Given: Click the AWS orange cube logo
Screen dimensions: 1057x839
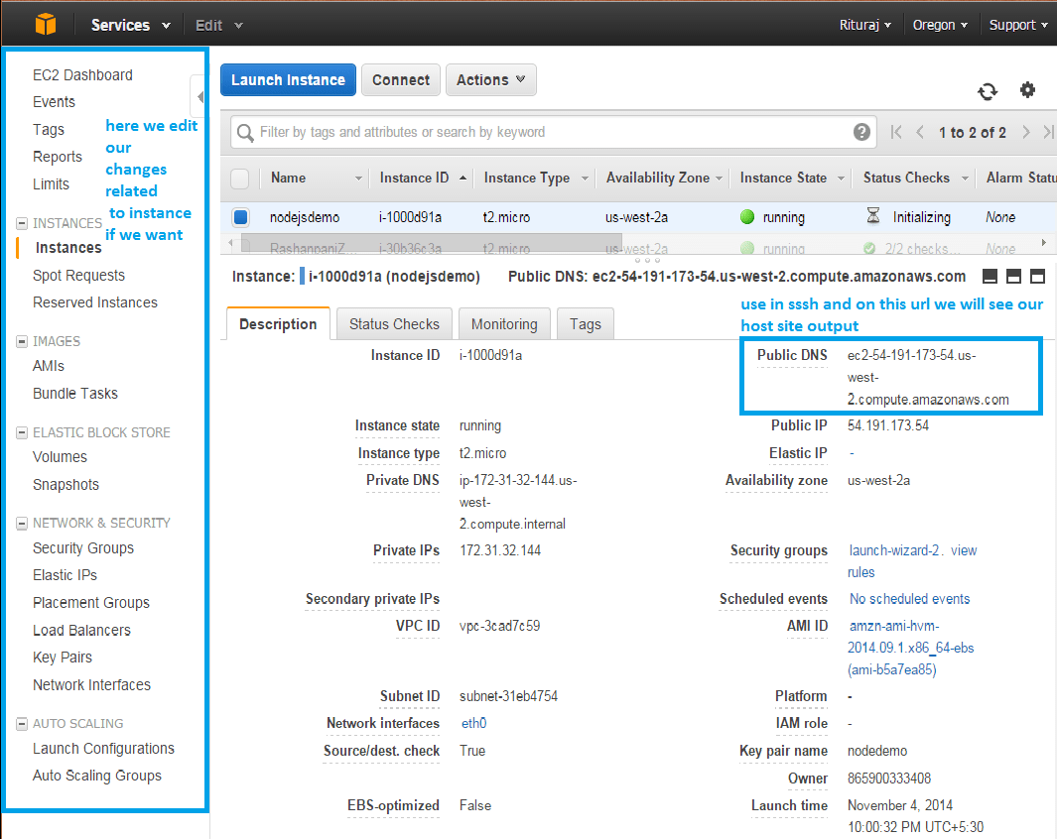Looking at the screenshot, I should (46, 24).
